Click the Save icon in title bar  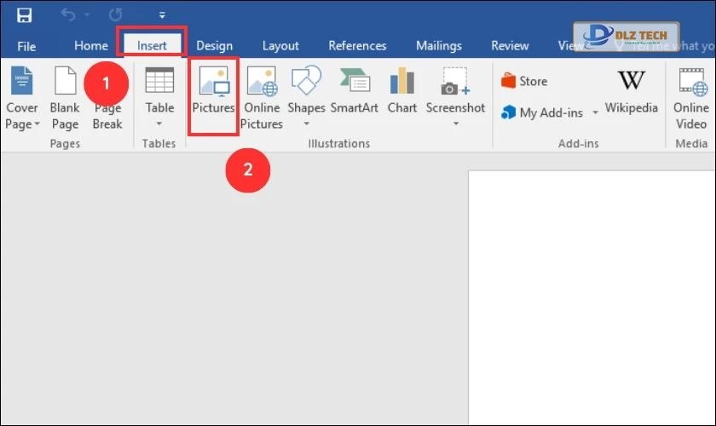click(x=24, y=15)
